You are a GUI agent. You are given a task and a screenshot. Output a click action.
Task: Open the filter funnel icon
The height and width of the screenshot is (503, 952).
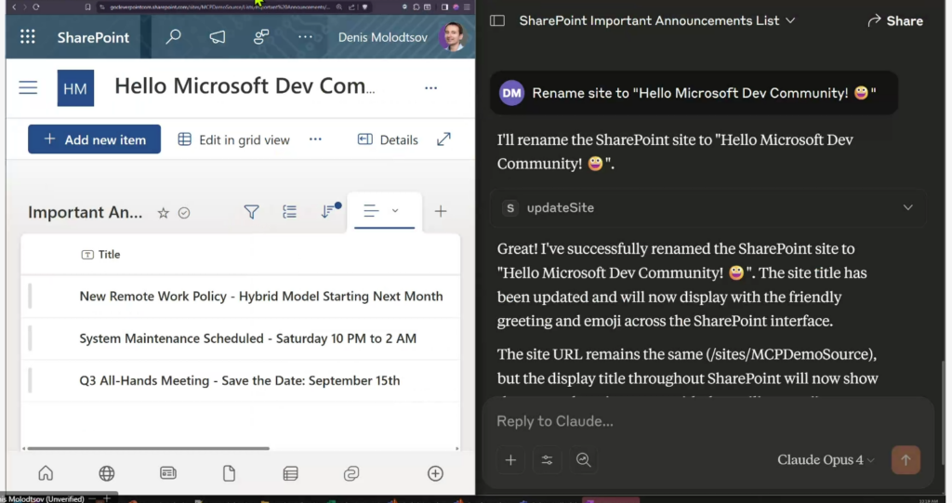pyautogui.click(x=251, y=211)
